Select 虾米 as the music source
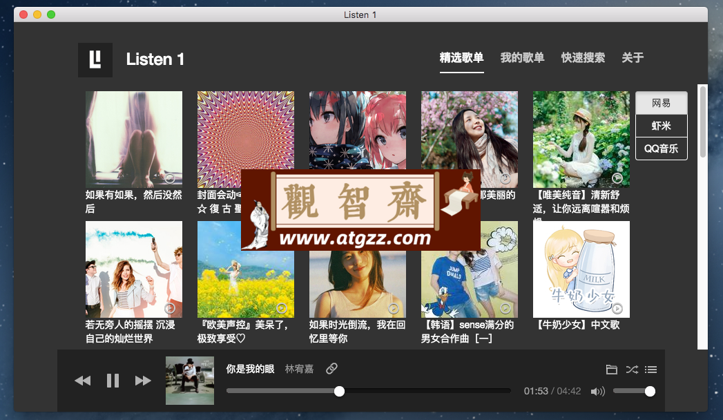 (662, 126)
